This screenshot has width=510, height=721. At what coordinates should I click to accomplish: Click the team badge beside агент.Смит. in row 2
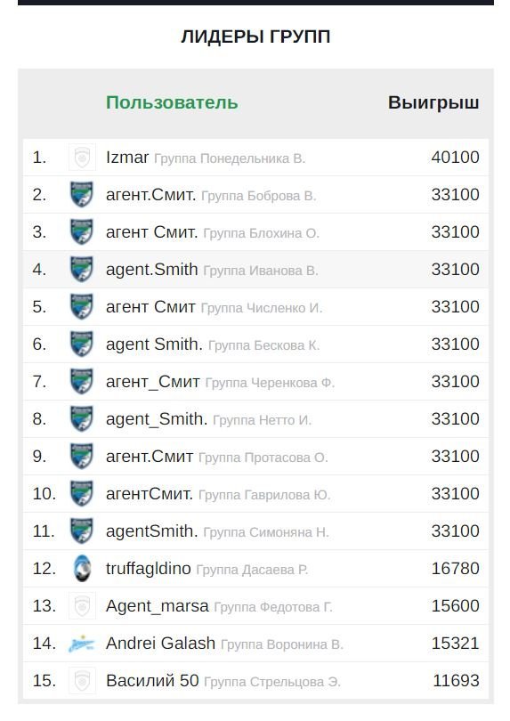82,195
